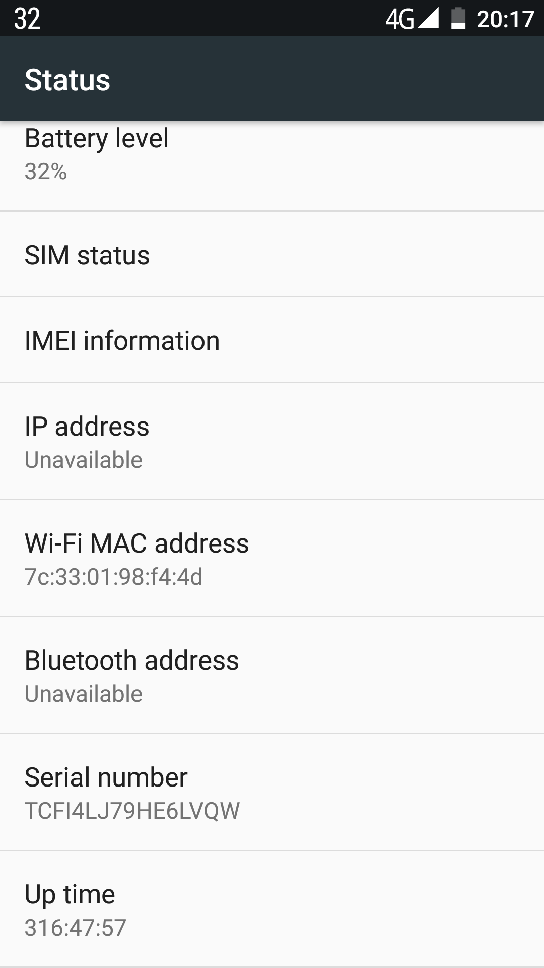Tap the Status title header
This screenshot has width=544, height=968.
point(67,80)
